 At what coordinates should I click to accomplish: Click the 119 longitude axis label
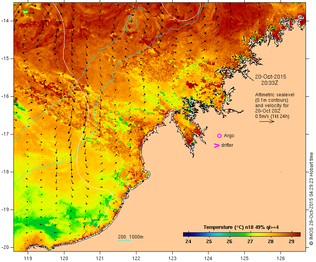(x=28, y=258)
